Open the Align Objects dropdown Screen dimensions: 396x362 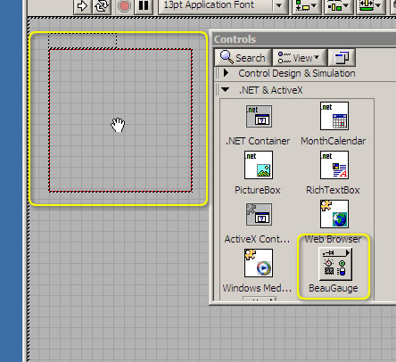coord(307,6)
